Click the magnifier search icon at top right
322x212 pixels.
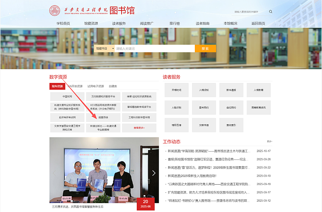270,12
